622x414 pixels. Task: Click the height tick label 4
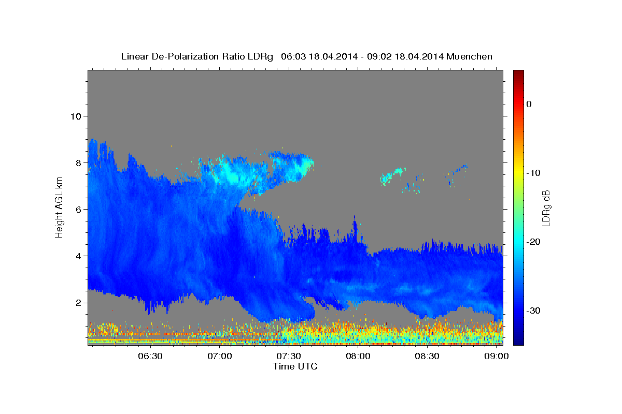pyautogui.click(x=79, y=256)
